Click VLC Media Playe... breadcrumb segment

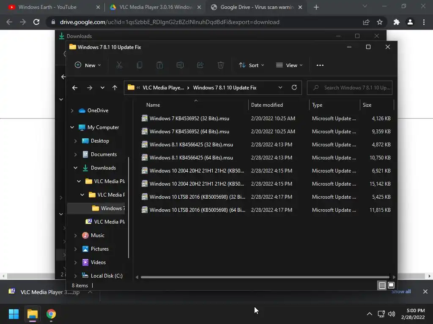(163, 88)
